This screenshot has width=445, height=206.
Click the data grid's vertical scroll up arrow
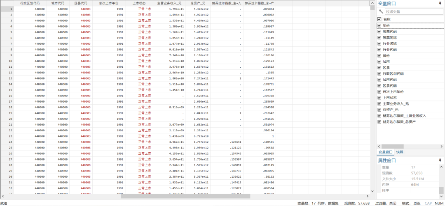(x=372, y=3)
